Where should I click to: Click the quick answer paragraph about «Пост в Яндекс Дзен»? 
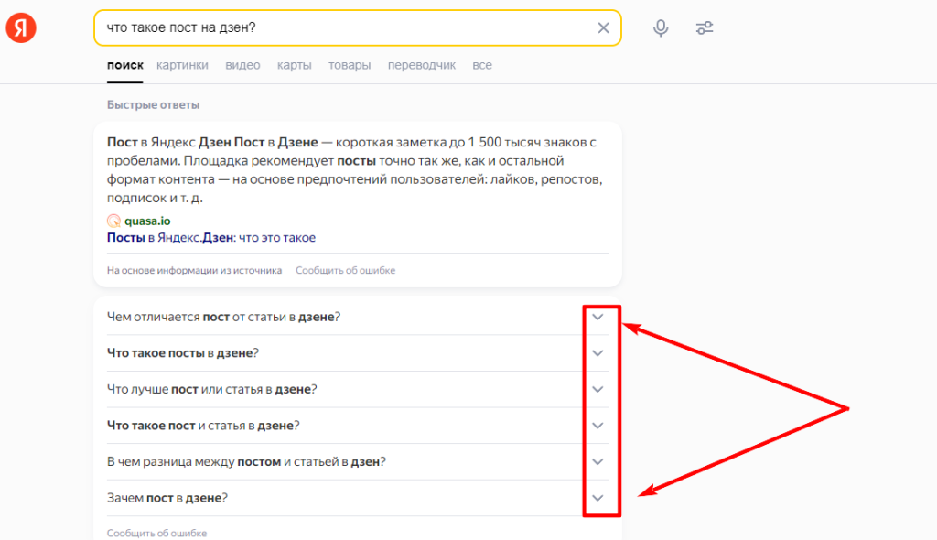pyautogui.click(x=355, y=170)
